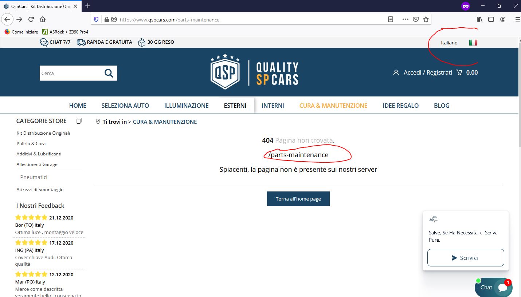
Task: Open Attrezzi di Smontaggio category
Action: tap(40, 189)
